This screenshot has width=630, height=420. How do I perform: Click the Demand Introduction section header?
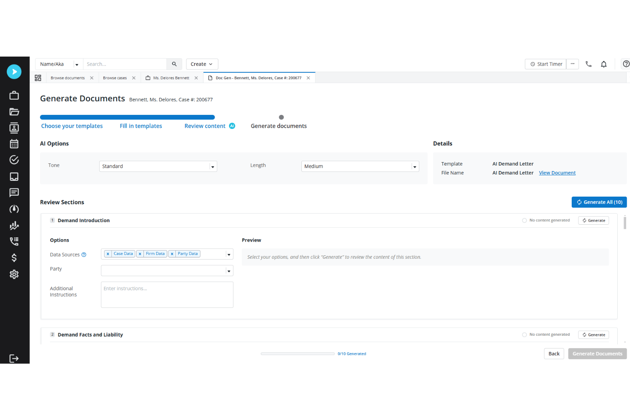[x=84, y=220]
